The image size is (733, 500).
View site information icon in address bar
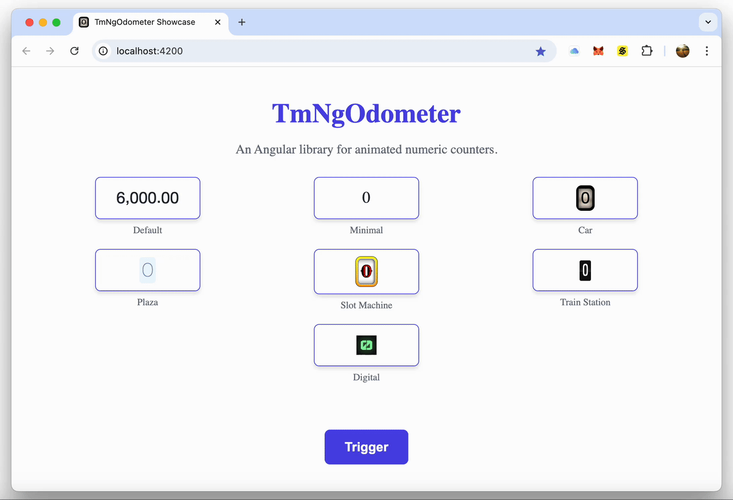103,51
